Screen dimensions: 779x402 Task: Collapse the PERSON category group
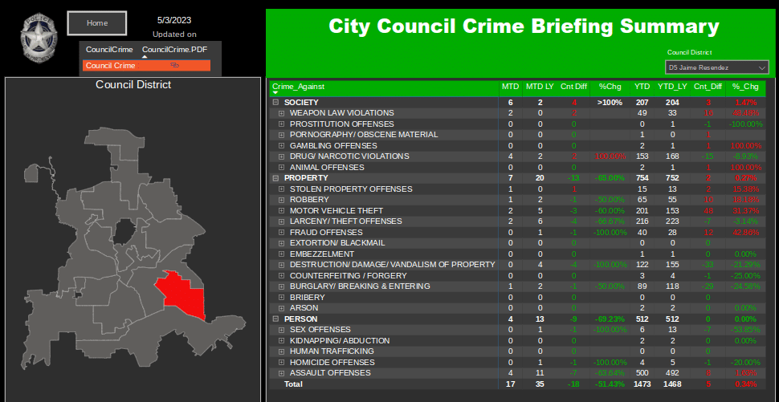(x=275, y=319)
